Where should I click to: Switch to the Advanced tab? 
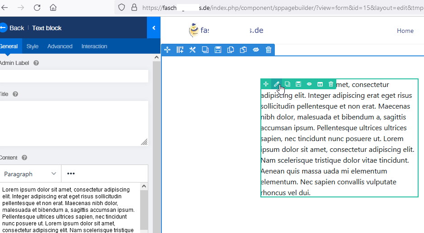[60, 46]
